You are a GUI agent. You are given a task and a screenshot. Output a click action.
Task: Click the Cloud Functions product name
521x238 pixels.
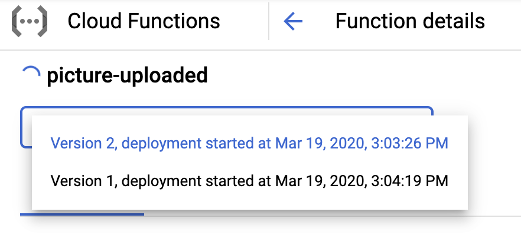click(144, 22)
